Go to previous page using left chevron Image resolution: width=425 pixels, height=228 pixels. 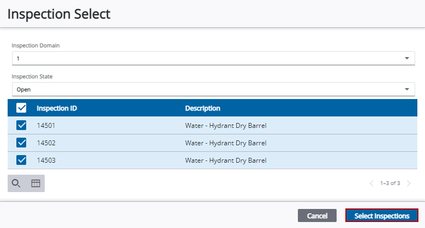pos(372,183)
